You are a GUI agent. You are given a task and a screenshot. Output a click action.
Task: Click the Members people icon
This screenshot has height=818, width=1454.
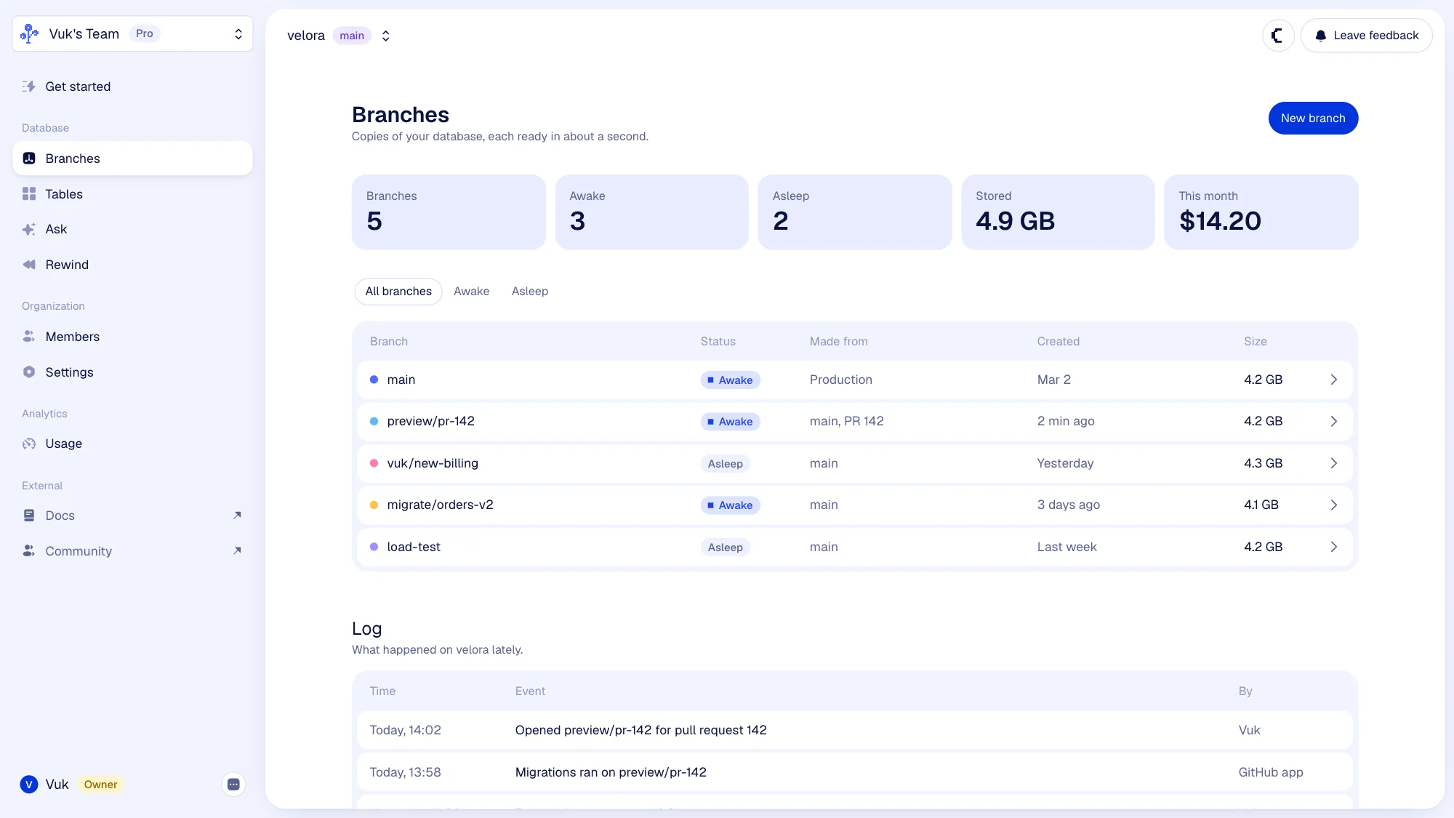[x=29, y=337]
